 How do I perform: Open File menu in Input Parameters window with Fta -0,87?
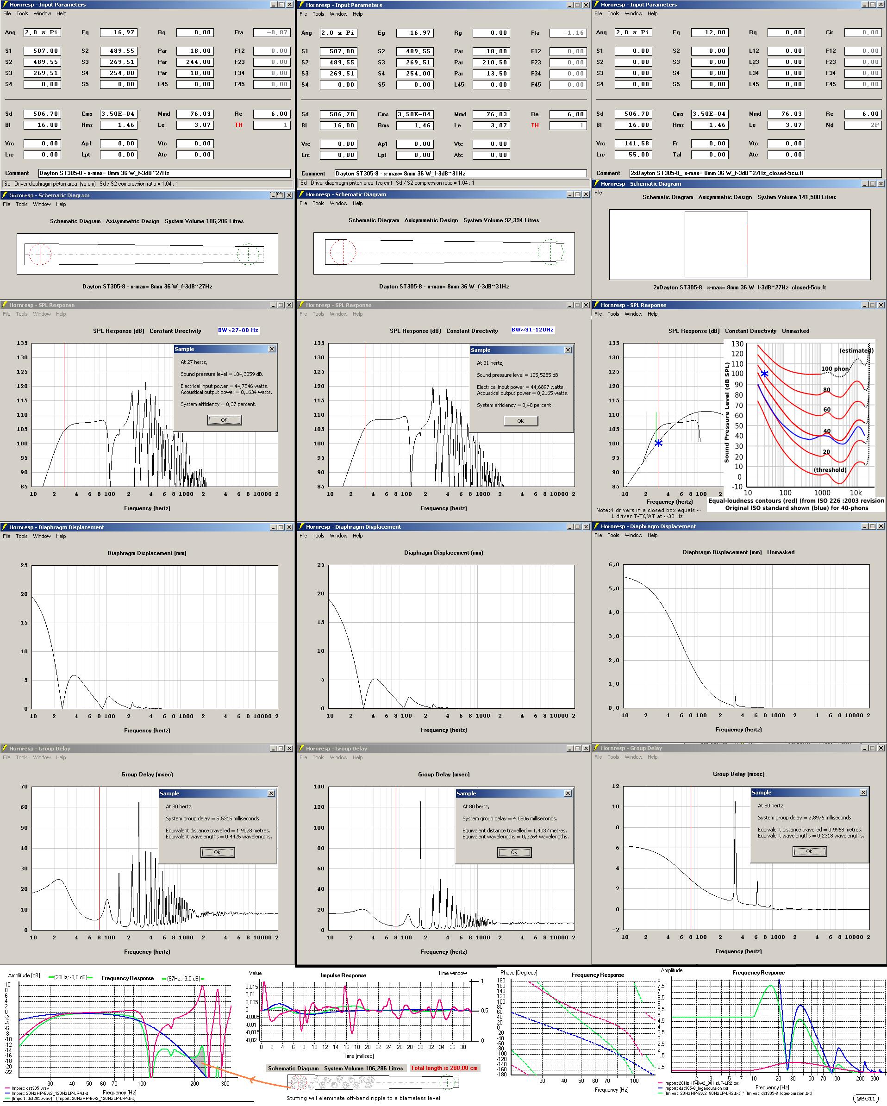click(6, 14)
